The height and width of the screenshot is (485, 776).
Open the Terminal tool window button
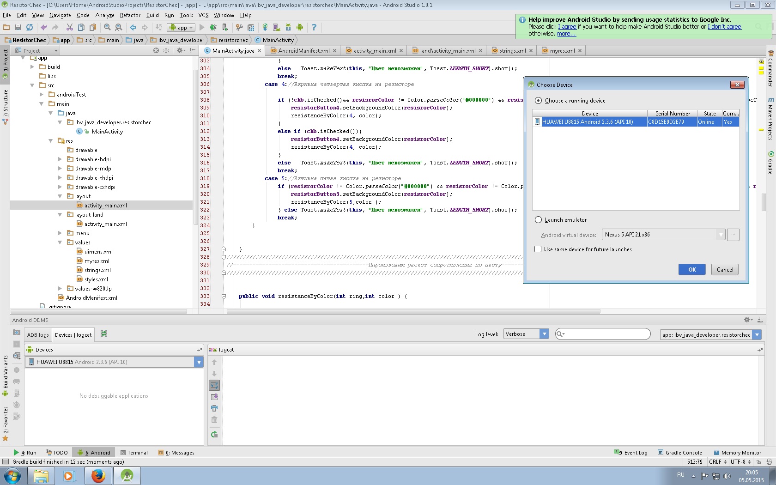[134, 453]
